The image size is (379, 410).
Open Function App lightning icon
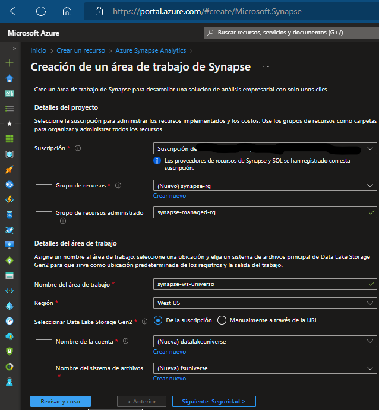point(10,199)
